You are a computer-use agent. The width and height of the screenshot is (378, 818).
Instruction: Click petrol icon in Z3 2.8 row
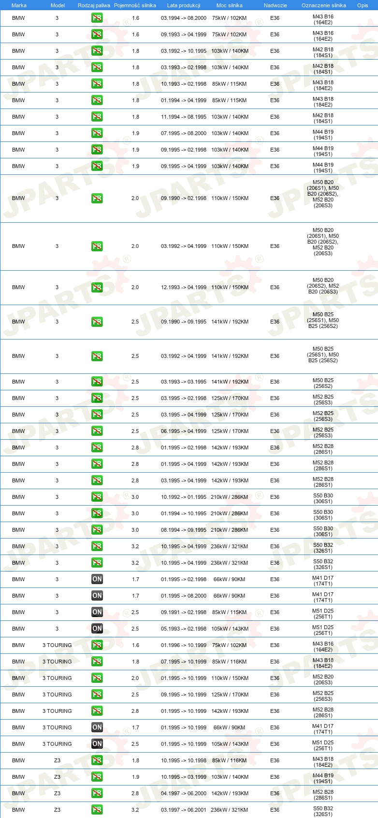click(97, 793)
